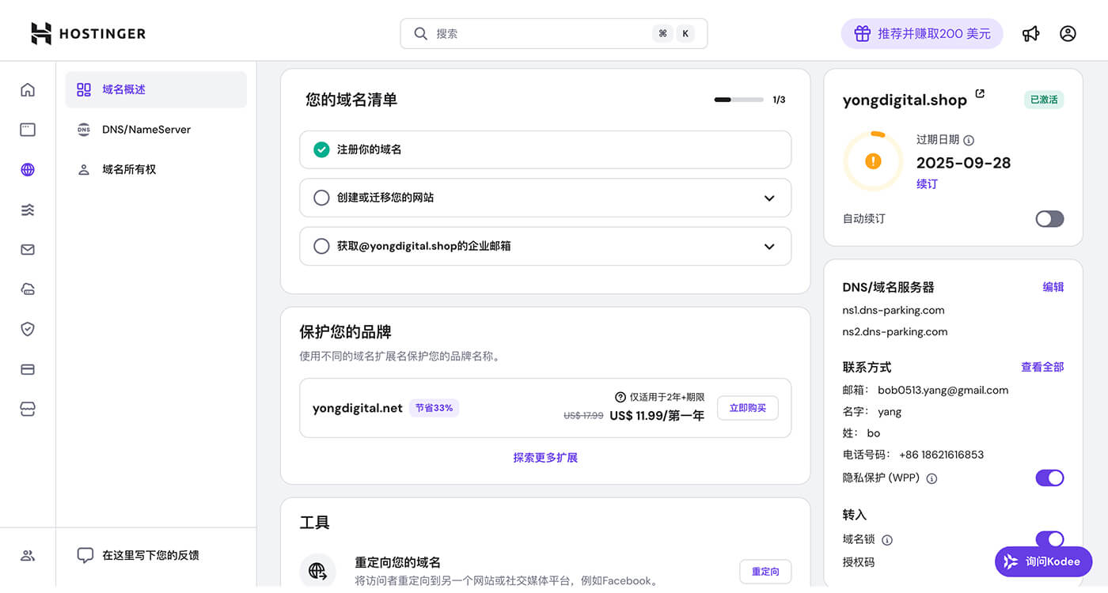The width and height of the screenshot is (1108, 593).
Task: Open the user profile icon
Action: point(1068,34)
